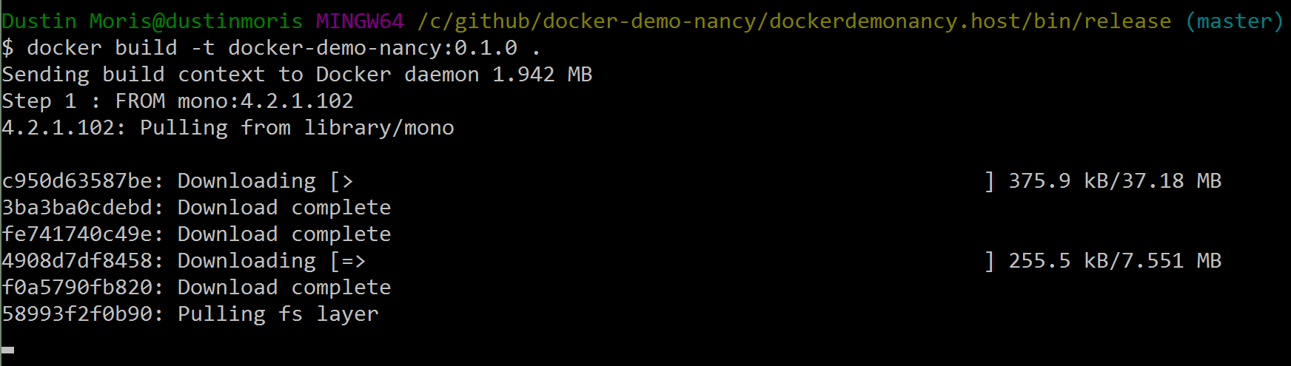The width and height of the screenshot is (1291, 366).
Task: Click the 255.5 kB/7.551 MB size text
Action: click(x=1115, y=261)
